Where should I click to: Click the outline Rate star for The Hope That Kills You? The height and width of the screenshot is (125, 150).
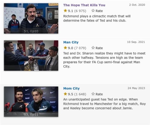coord(93,11)
